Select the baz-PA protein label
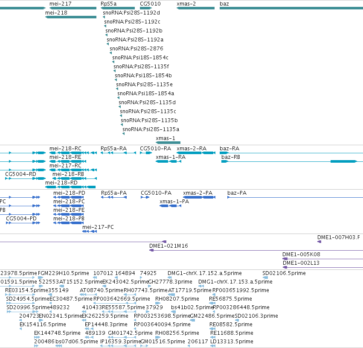363x348 pixels. (x=237, y=193)
